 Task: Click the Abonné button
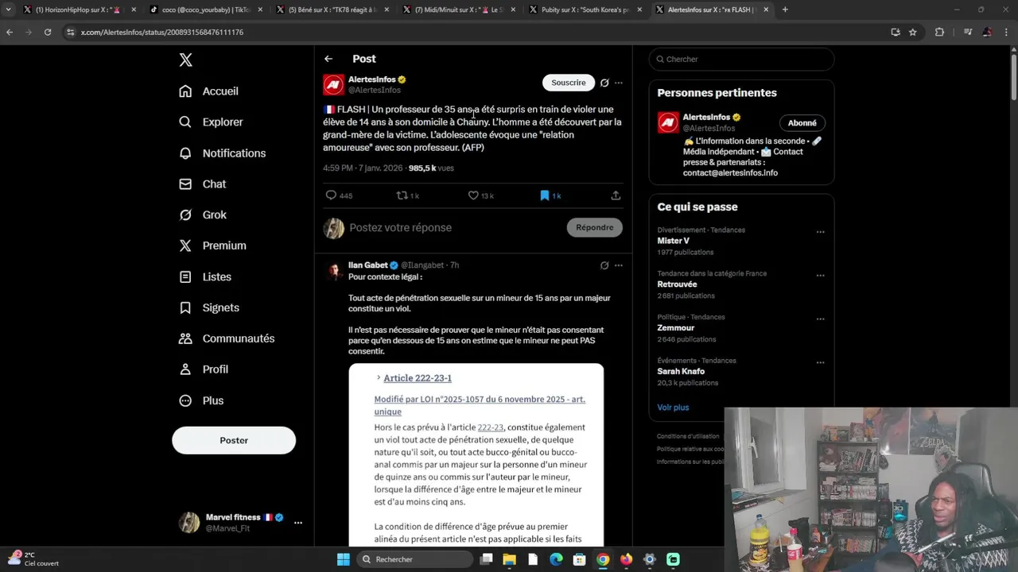(802, 123)
